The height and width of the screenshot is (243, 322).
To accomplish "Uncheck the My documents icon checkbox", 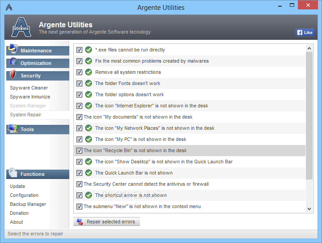I will (79, 117).
